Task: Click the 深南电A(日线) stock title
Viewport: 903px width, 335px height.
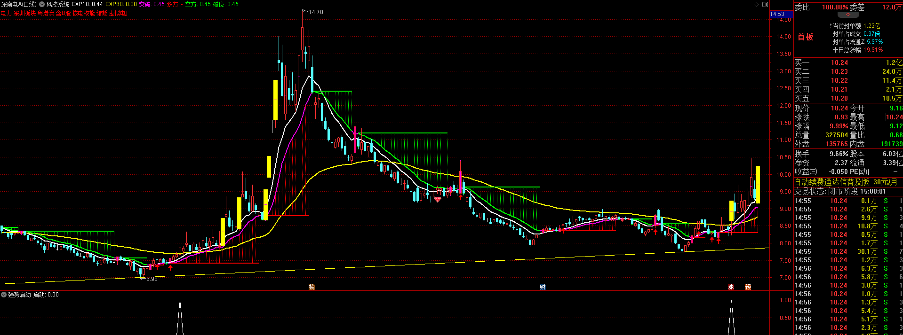Action: click(19, 4)
